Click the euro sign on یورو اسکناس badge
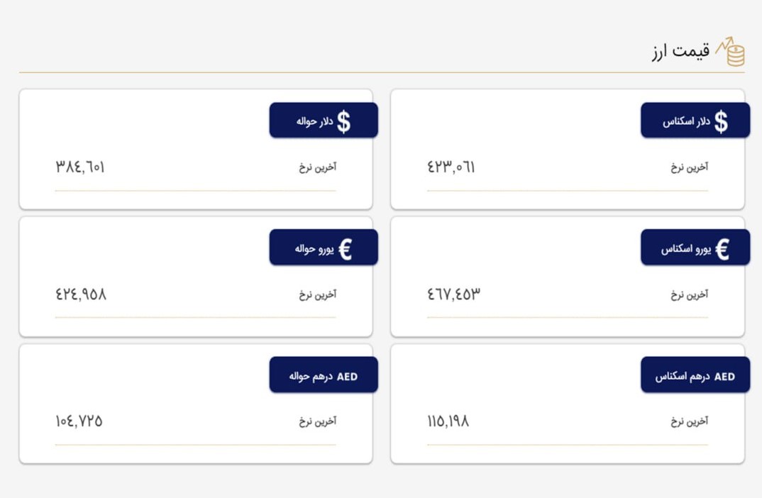This screenshot has width=762, height=498. tap(722, 249)
